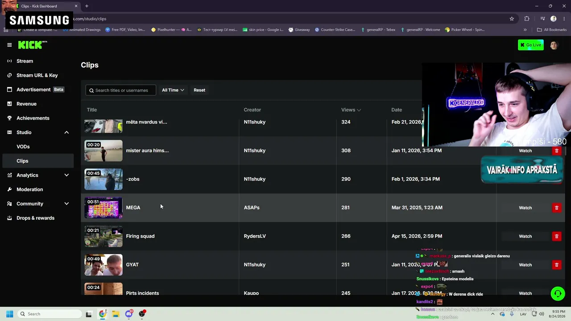Open Task View on the taskbar
The width and height of the screenshot is (571, 321).
coord(89,314)
